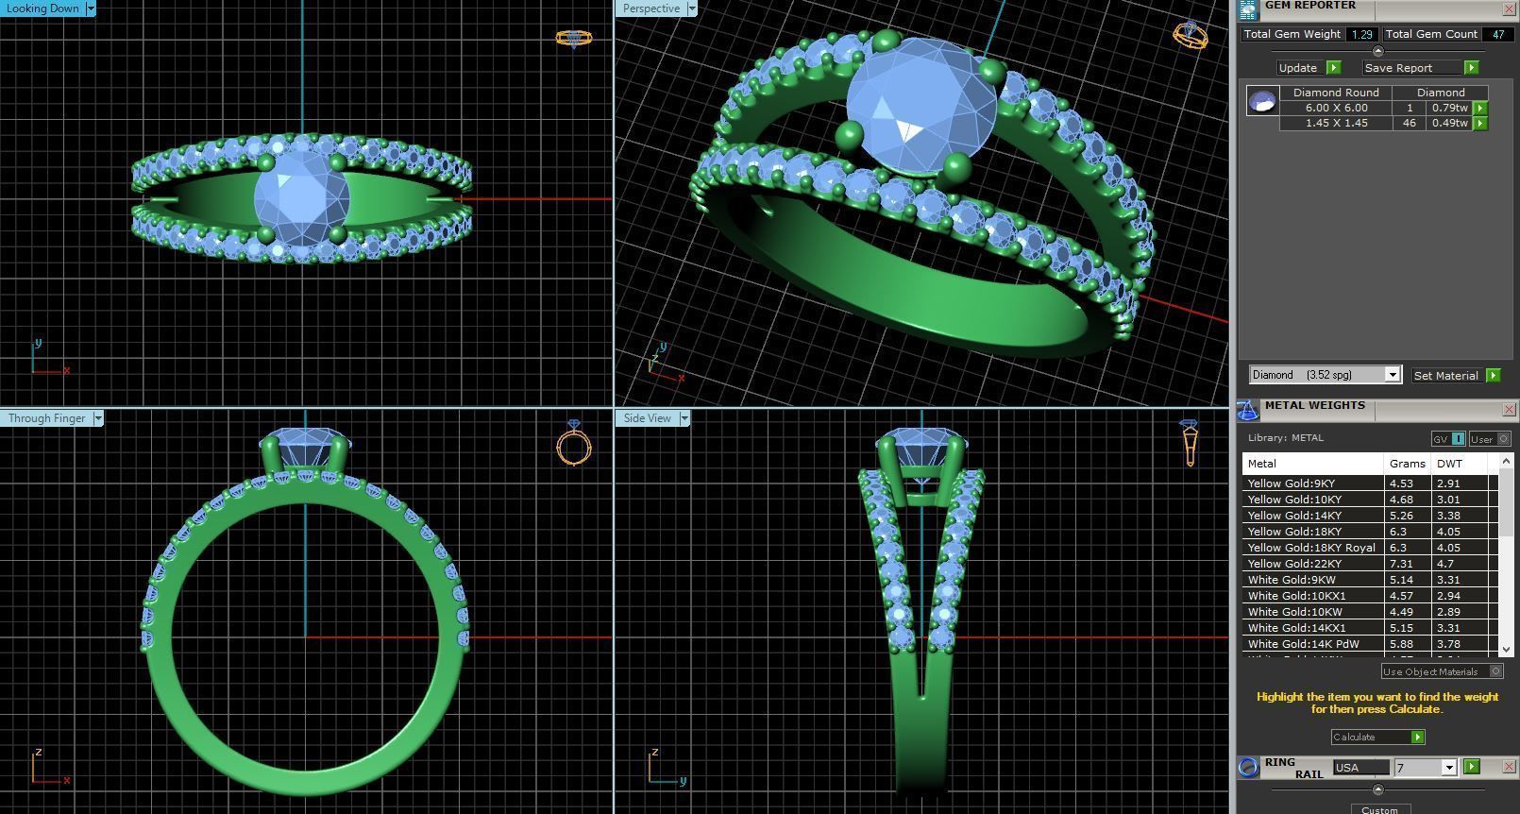Image resolution: width=1520 pixels, height=814 pixels.
Task: Collapse Gem Reporter using the round chevron
Action: tap(1376, 51)
